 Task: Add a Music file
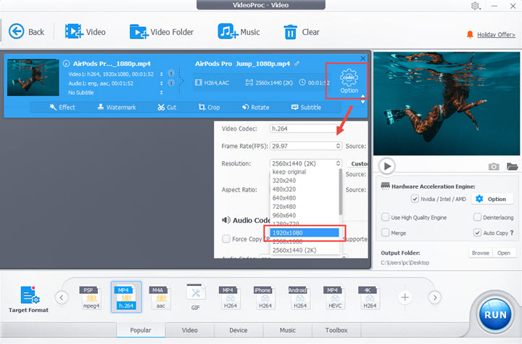[239, 32]
